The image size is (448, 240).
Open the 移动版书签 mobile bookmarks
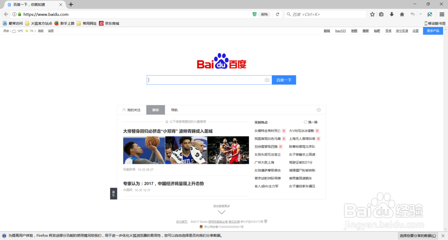435,23
